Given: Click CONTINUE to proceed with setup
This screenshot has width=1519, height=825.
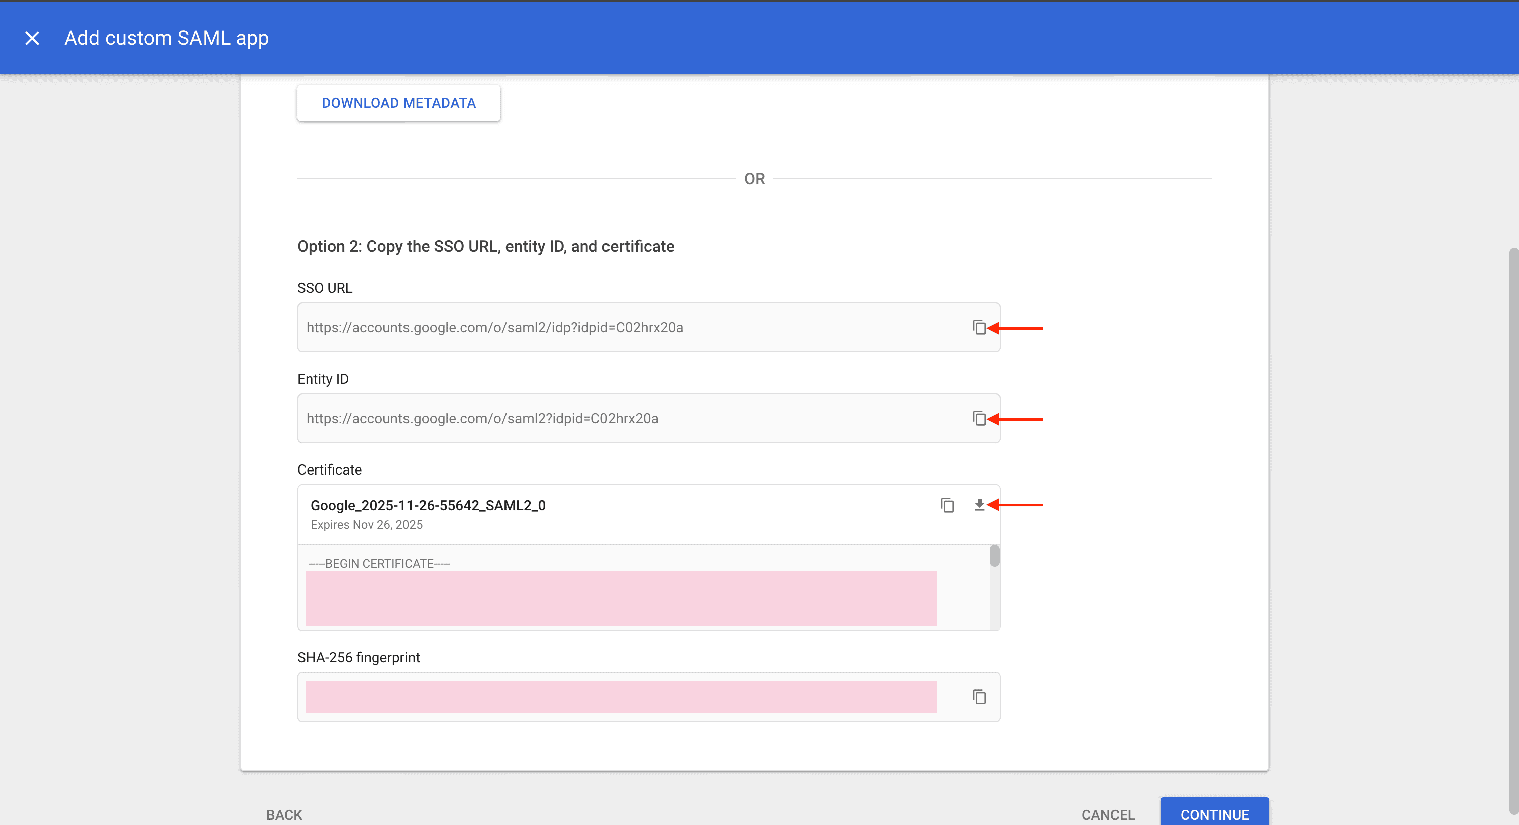Looking at the screenshot, I should point(1214,814).
